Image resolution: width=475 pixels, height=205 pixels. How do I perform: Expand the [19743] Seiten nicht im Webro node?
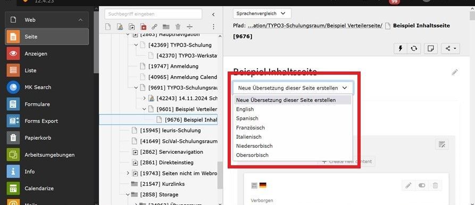128,173
